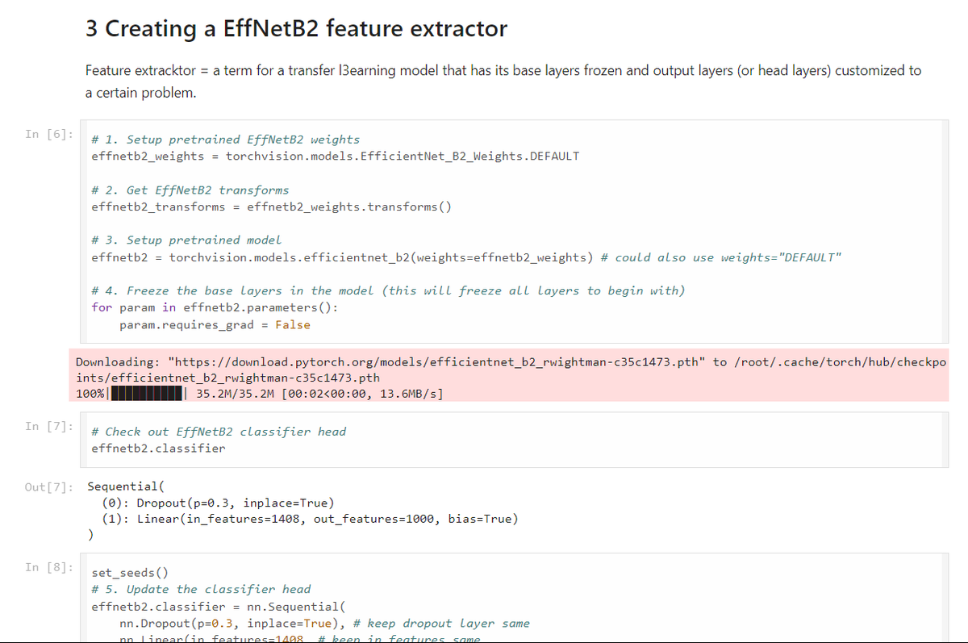
Task: Click the comment "# 4. Freeze the base layers in the model"
Action: (x=388, y=290)
